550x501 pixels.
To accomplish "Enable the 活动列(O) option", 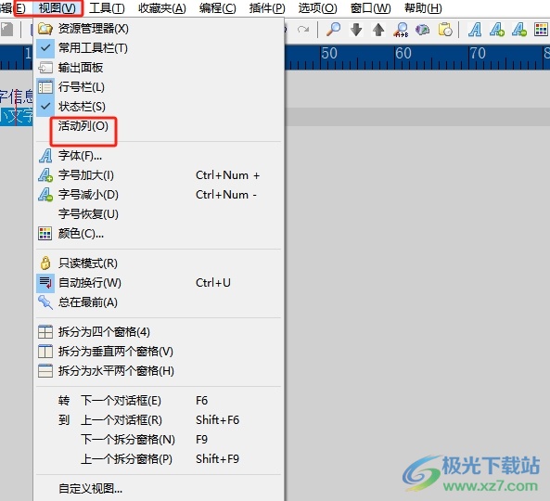I will coord(159,126).
